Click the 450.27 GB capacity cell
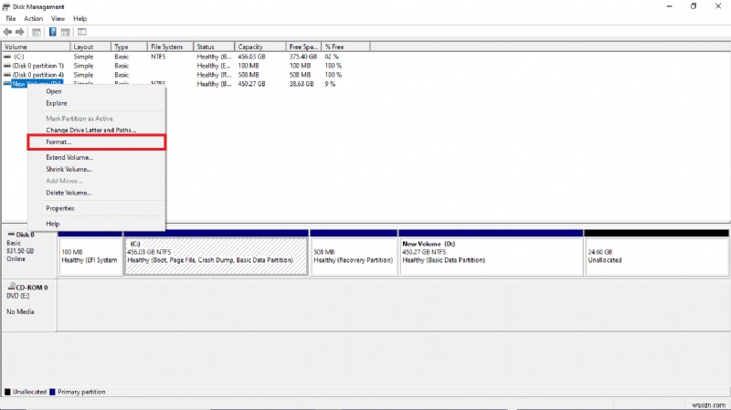Image resolution: width=731 pixels, height=410 pixels. tap(251, 84)
